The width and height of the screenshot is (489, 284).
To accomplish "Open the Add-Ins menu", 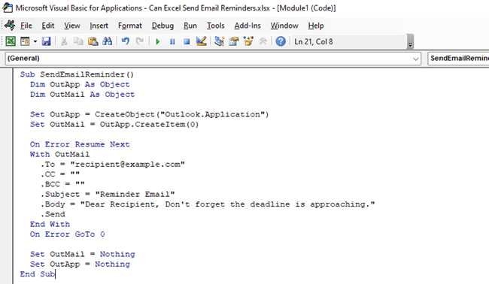I will pyautogui.click(x=248, y=26).
